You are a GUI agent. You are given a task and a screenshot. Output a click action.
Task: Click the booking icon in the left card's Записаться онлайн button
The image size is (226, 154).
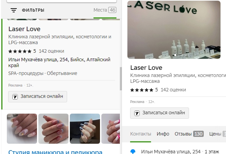[x=15, y=97]
